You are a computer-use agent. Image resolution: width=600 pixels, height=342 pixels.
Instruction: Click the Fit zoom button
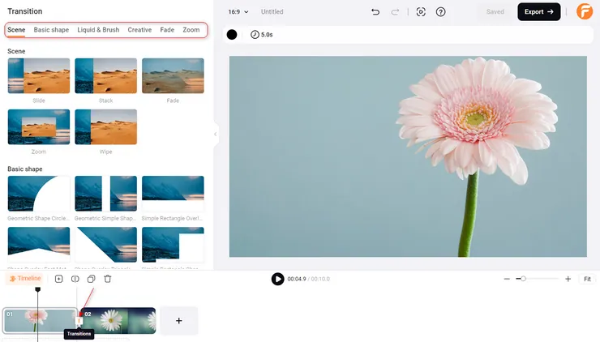click(587, 279)
